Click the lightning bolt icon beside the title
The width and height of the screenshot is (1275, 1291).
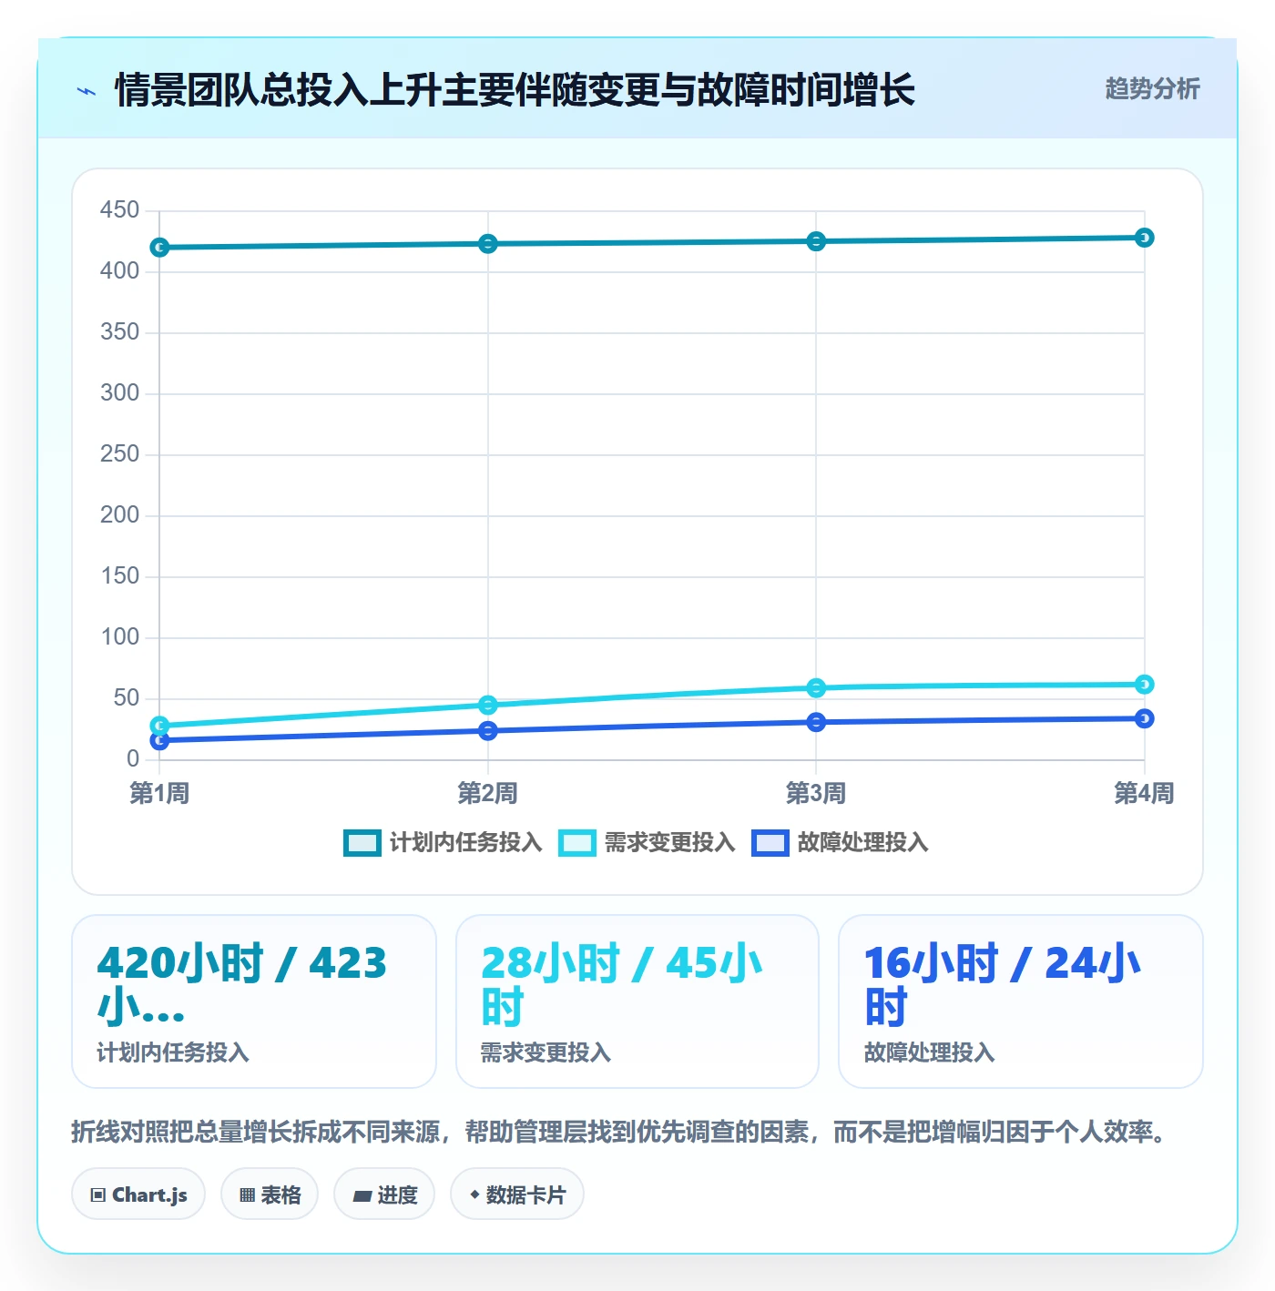coord(87,91)
